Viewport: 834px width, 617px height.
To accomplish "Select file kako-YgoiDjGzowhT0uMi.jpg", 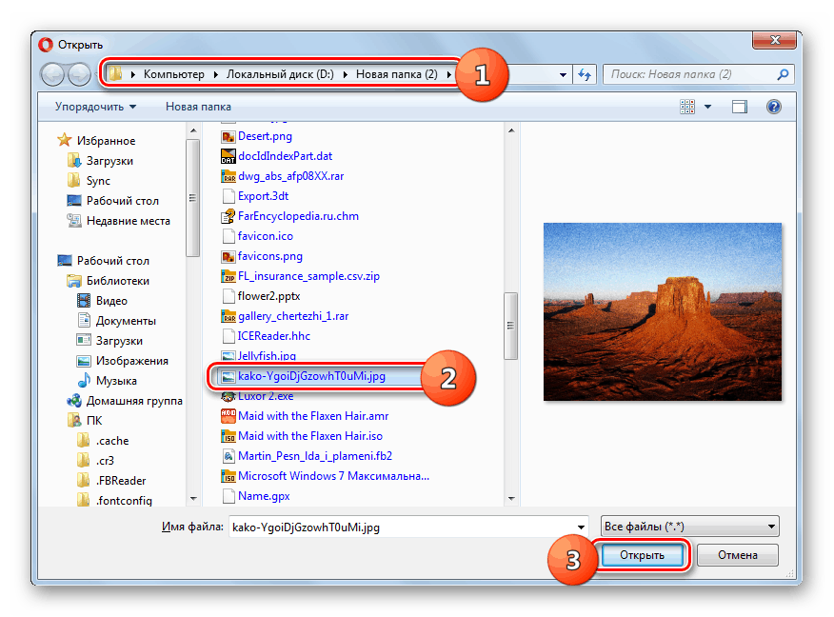I will tap(311, 376).
